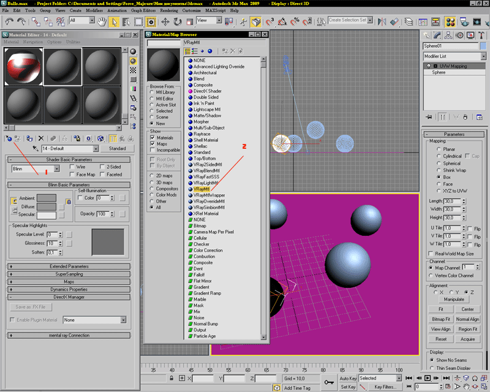490x392 pixels.
Task: Click the Undo arrow in main toolbar
Action: point(9,21)
